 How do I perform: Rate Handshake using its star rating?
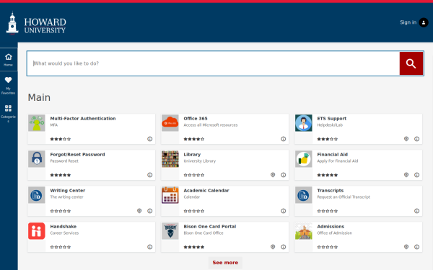pyautogui.click(x=61, y=247)
